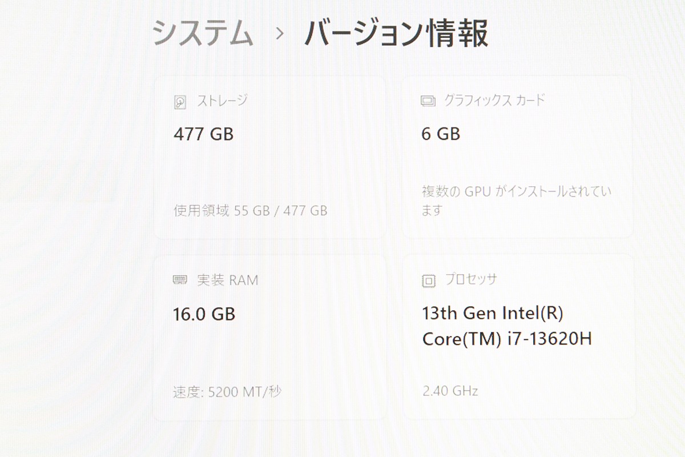Click the 複数の GPU がインストールされています text
This screenshot has height=457, width=685.
516,201
